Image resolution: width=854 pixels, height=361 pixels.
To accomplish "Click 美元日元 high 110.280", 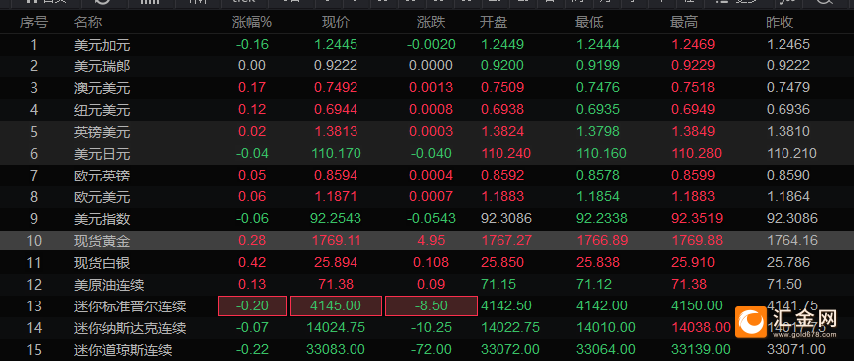I will click(696, 154).
